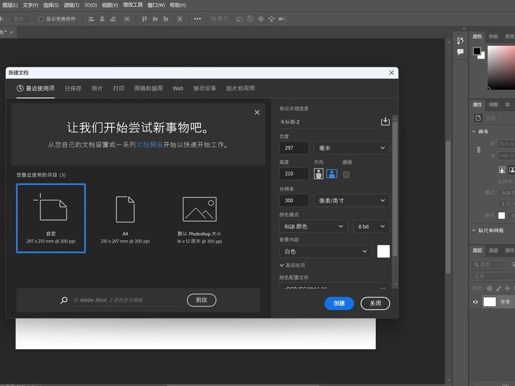Switch to the Art & Illustration (图稿和插图) tab
This screenshot has height=386, width=515.
pyautogui.click(x=149, y=88)
